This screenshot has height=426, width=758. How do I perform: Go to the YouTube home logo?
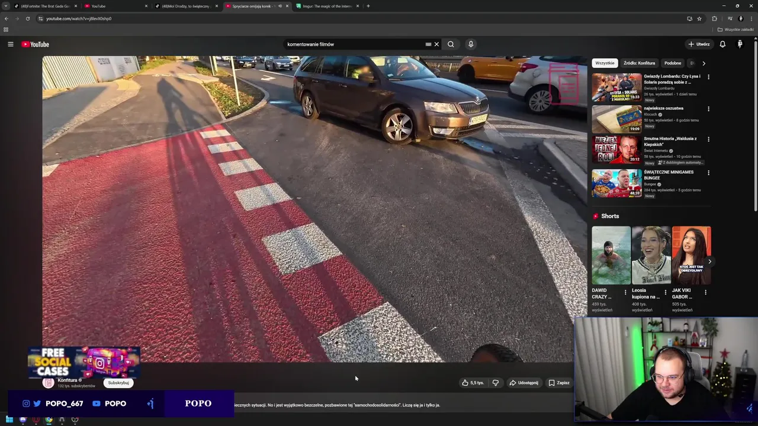point(35,44)
